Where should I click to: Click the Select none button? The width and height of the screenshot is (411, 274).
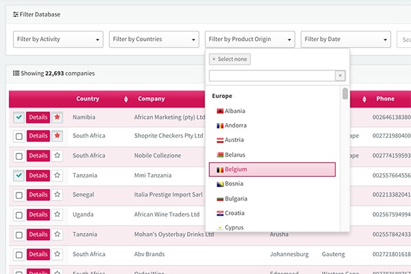[229, 60]
